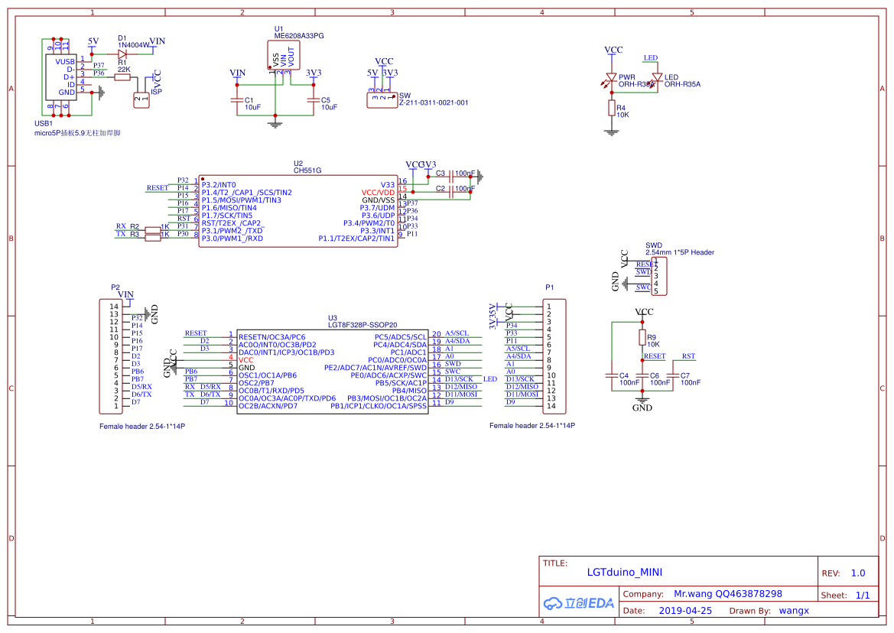The height and width of the screenshot is (633, 894).
Task: Click the 立创EDA cloud logo
Action: pos(579,603)
